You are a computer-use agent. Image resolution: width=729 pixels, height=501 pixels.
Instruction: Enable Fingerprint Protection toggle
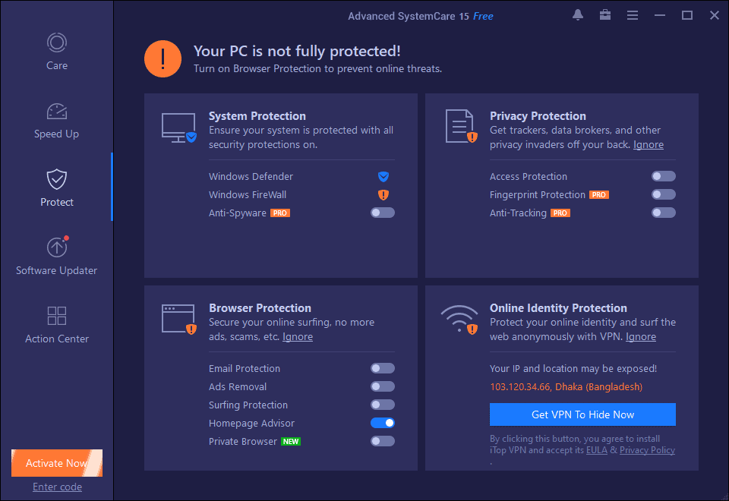[x=664, y=195]
